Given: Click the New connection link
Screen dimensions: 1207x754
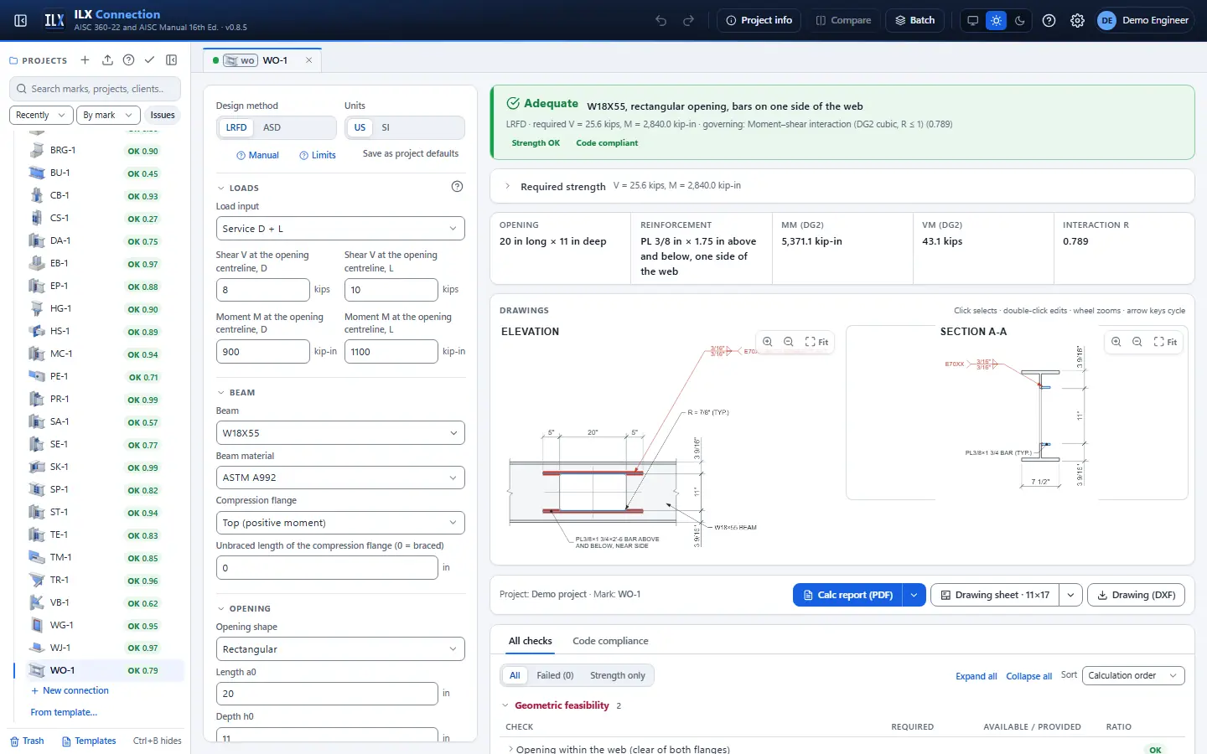Looking at the screenshot, I should point(70,690).
